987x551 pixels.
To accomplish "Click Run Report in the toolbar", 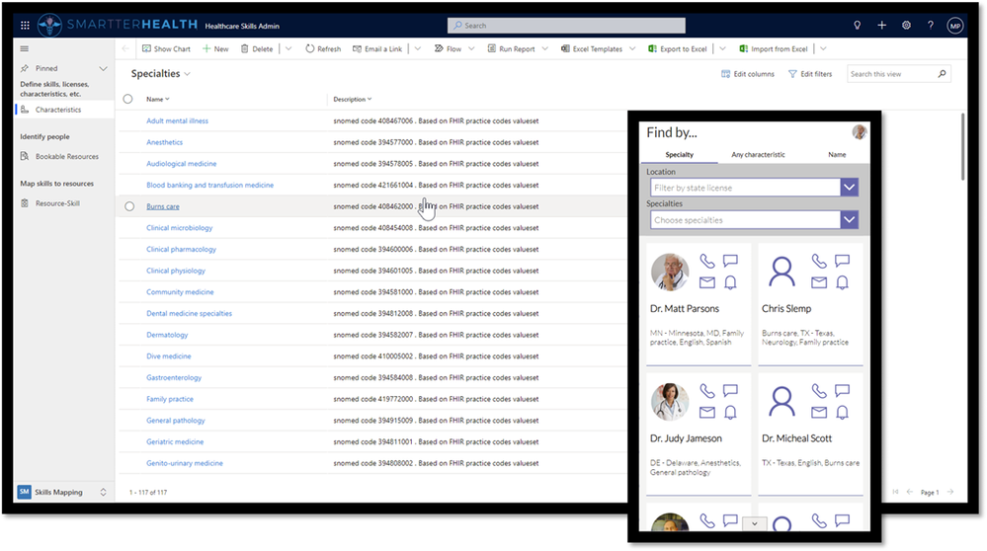I will coord(511,48).
